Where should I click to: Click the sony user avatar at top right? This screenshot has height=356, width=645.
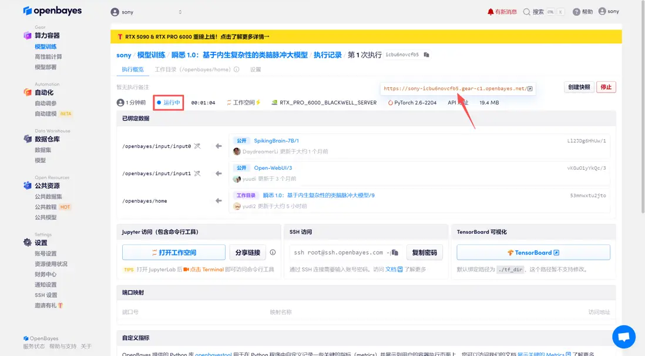(602, 12)
